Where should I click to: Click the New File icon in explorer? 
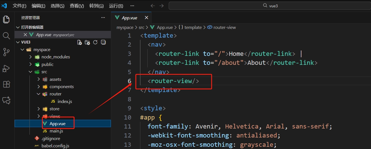coord(80,42)
